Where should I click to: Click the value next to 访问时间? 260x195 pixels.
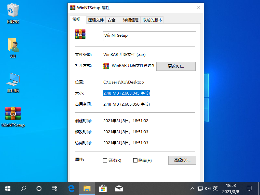pyautogui.click(x=125, y=143)
